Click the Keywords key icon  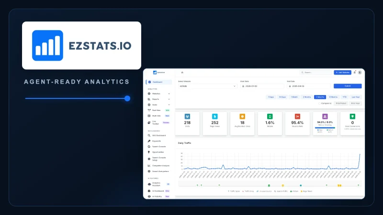[149, 141]
